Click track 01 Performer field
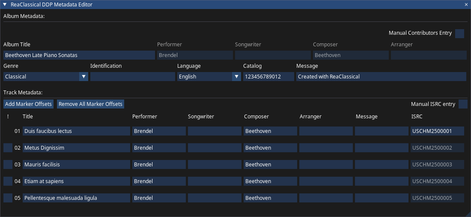471x217 pixels. (x=159, y=131)
